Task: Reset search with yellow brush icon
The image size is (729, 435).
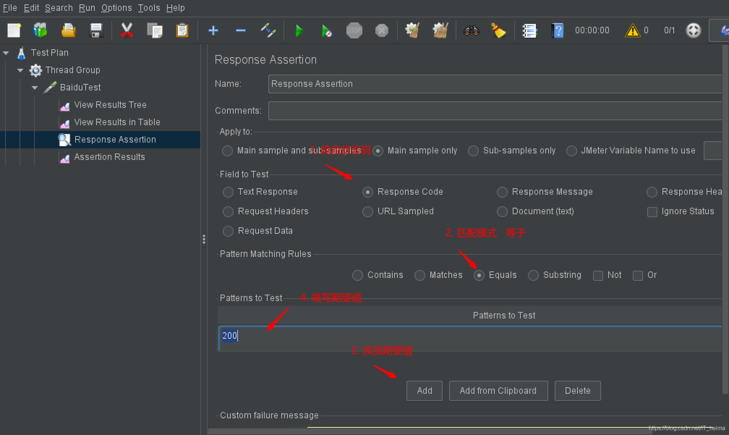Action: (x=498, y=30)
